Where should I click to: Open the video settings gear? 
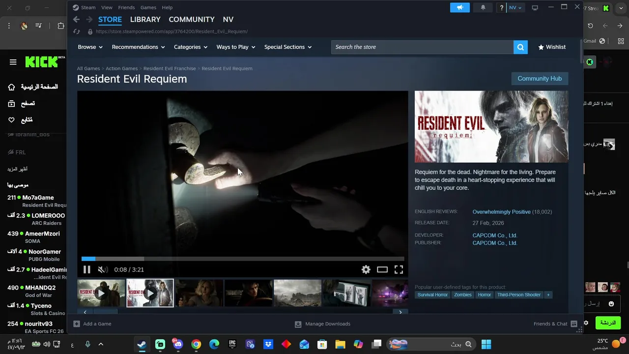click(x=366, y=269)
